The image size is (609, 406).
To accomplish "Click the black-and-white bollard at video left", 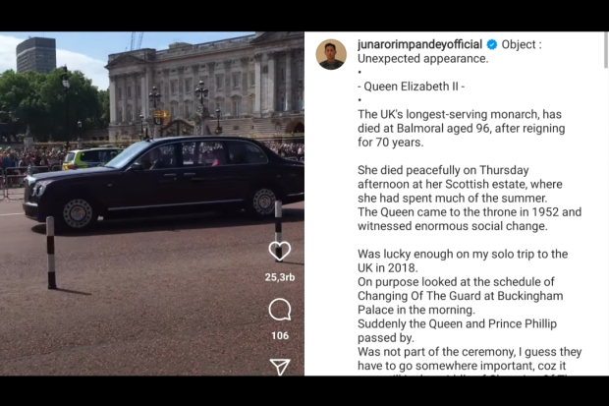I will pyautogui.click(x=51, y=253).
